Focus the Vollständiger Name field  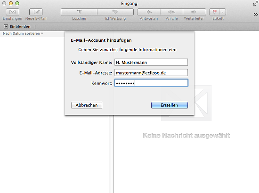(x=151, y=62)
